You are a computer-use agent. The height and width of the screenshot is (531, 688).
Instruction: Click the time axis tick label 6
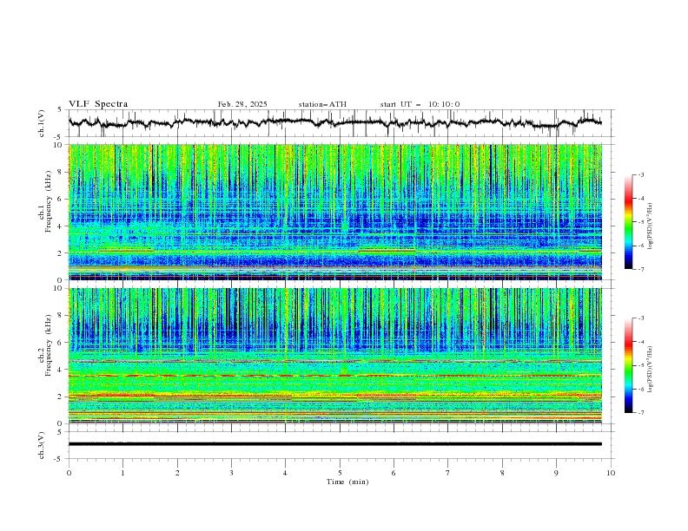pyautogui.click(x=394, y=473)
